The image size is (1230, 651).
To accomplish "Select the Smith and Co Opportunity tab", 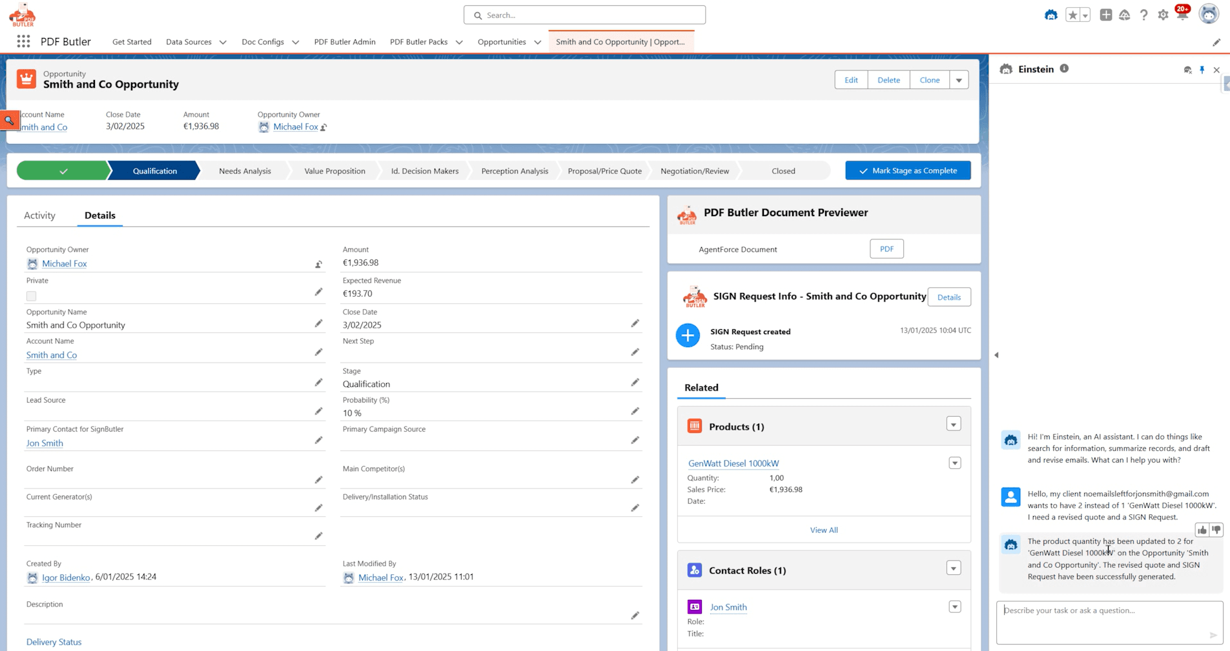I will [620, 42].
